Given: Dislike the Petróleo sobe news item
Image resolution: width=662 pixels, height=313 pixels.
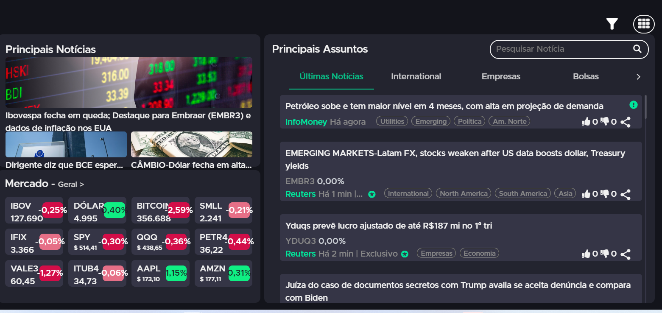Looking at the screenshot, I should coord(605,122).
